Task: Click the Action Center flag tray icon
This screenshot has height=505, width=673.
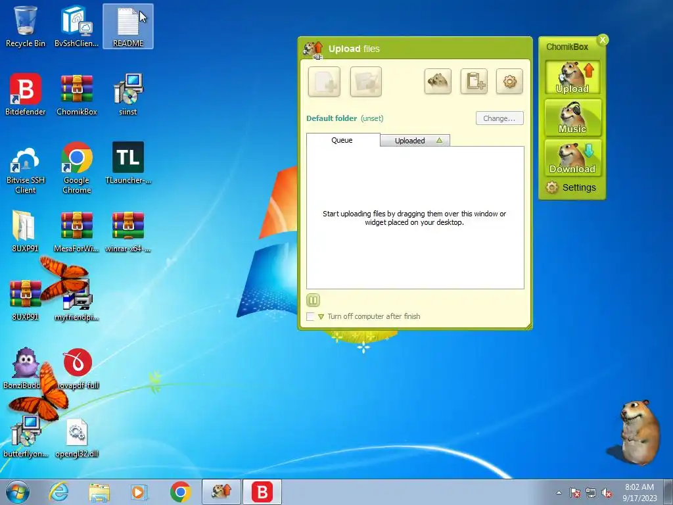Action: [575, 493]
